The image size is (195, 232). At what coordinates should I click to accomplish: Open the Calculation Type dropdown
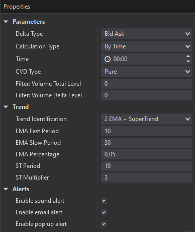[x=147, y=46]
